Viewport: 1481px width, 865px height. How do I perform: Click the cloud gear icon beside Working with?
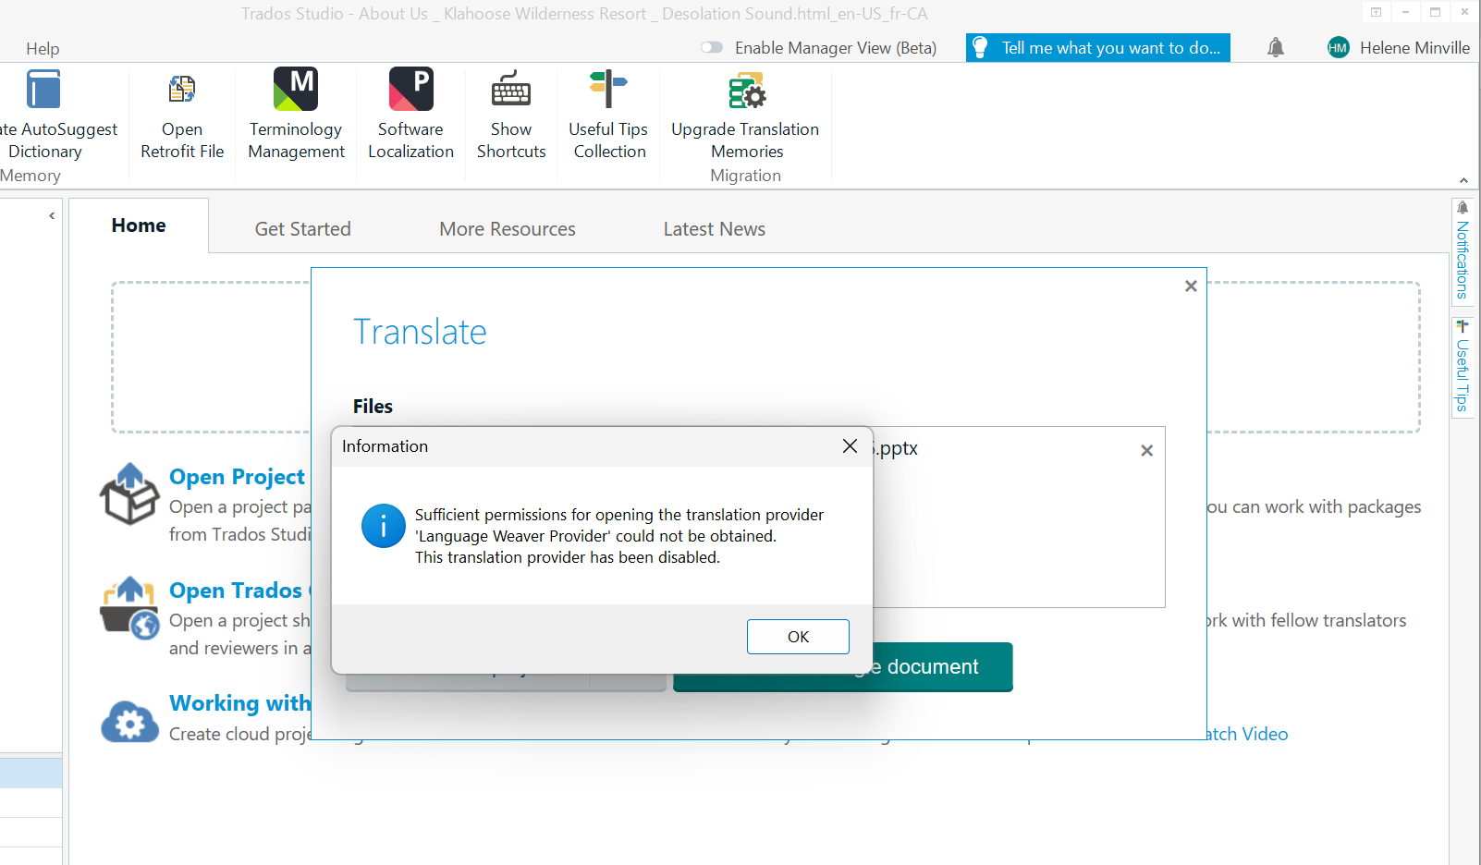tap(129, 723)
